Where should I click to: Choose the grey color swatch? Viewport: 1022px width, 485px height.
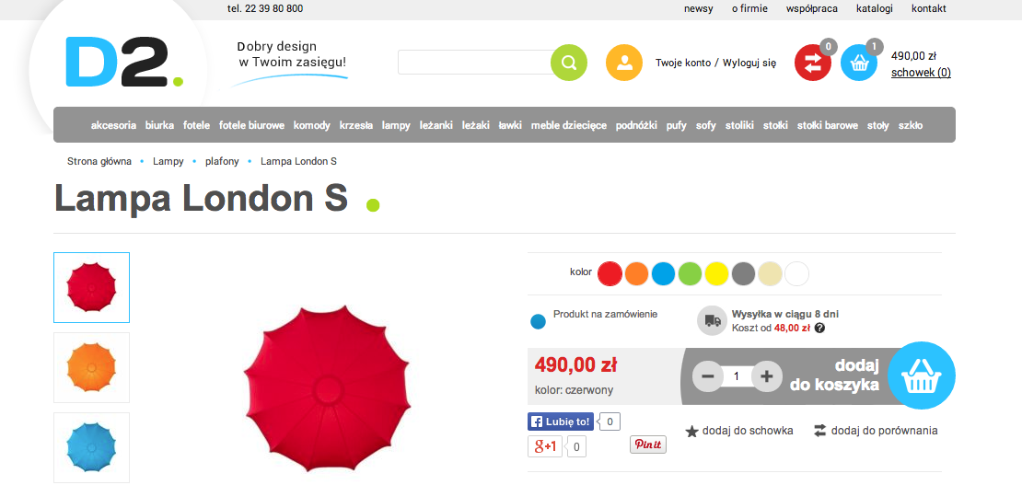744,273
